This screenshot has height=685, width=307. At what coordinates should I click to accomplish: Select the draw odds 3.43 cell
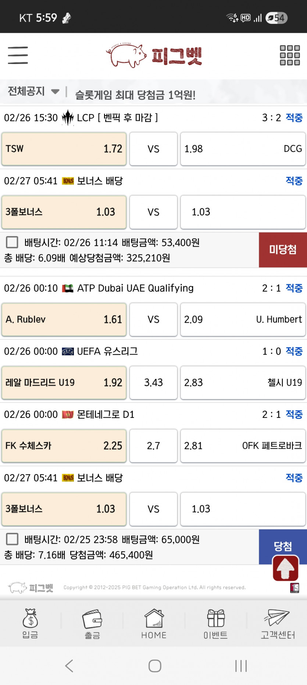pyautogui.click(x=153, y=383)
